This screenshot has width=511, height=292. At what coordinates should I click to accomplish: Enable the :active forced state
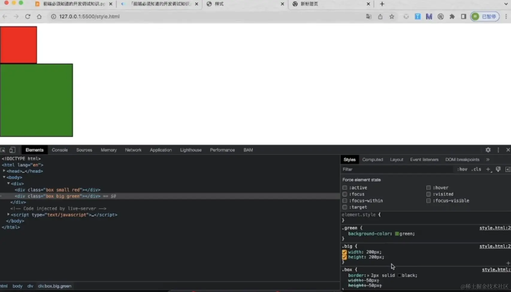pos(345,188)
